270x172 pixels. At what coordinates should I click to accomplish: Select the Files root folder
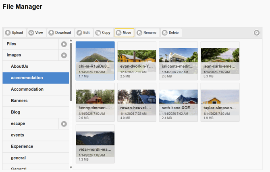pos(31,44)
